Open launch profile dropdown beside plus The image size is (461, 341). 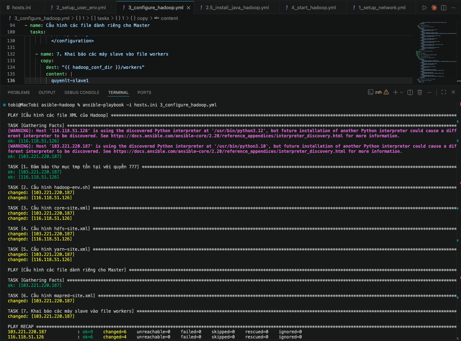point(402,92)
